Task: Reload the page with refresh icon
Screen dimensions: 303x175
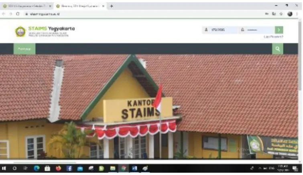Action: coord(18,14)
